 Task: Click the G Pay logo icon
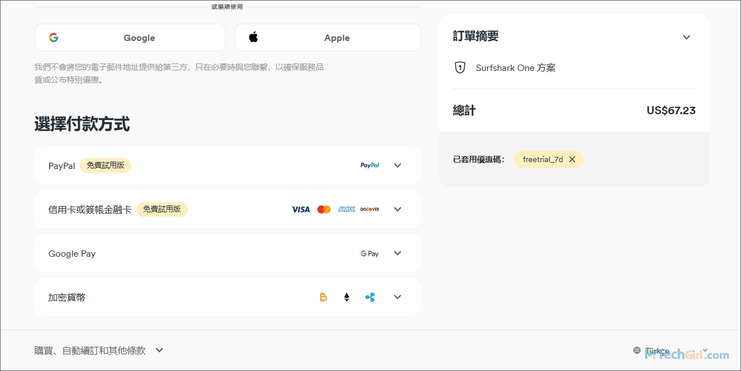click(370, 253)
